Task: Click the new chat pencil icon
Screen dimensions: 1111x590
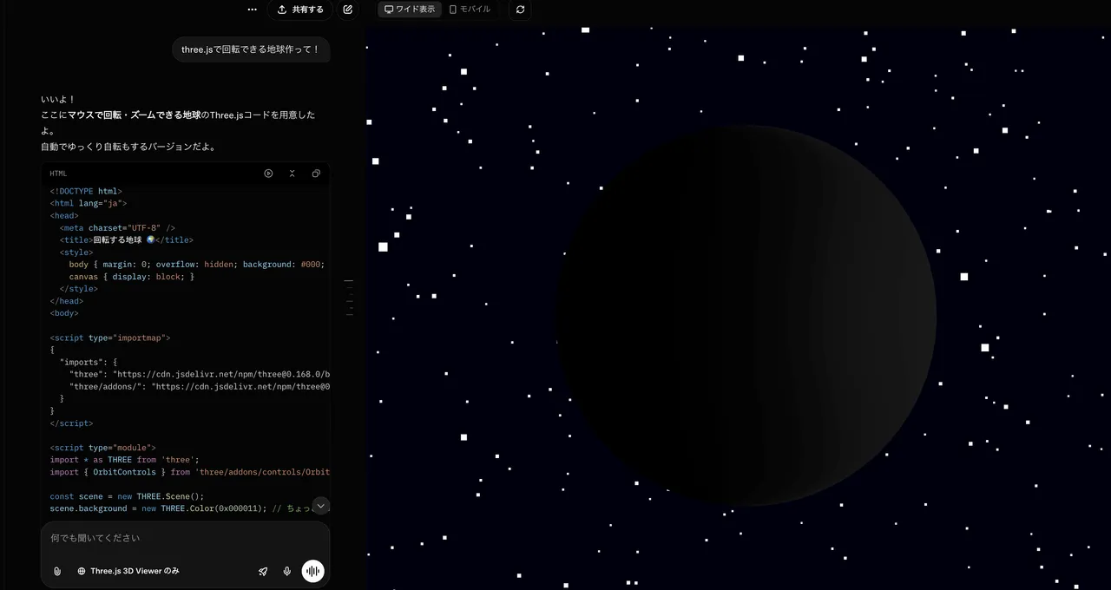Action: 348,10
